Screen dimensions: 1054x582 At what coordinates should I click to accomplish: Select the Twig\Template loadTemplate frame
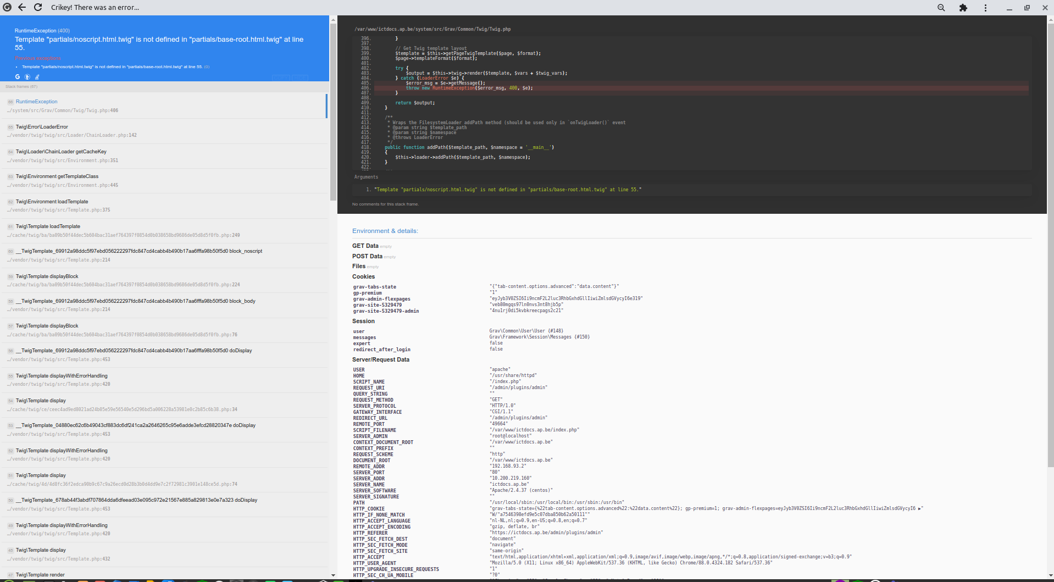click(x=164, y=230)
